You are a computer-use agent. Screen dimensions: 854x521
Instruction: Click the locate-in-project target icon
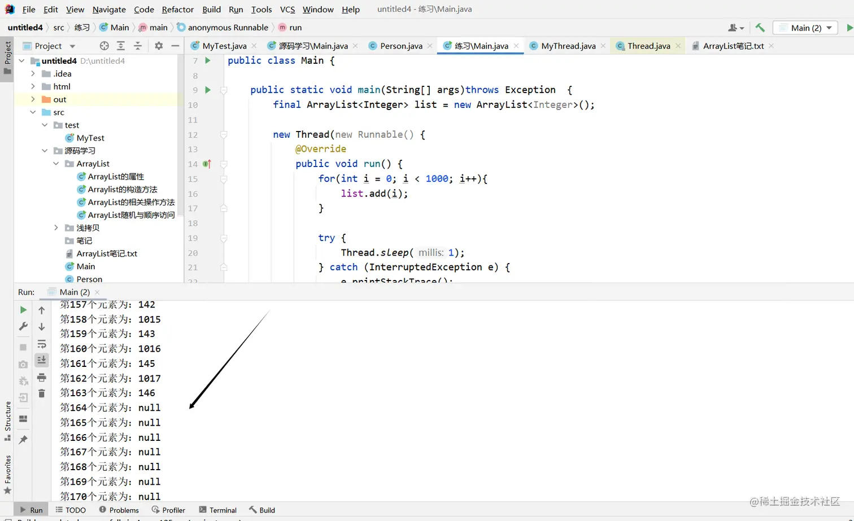click(x=104, y=46)
